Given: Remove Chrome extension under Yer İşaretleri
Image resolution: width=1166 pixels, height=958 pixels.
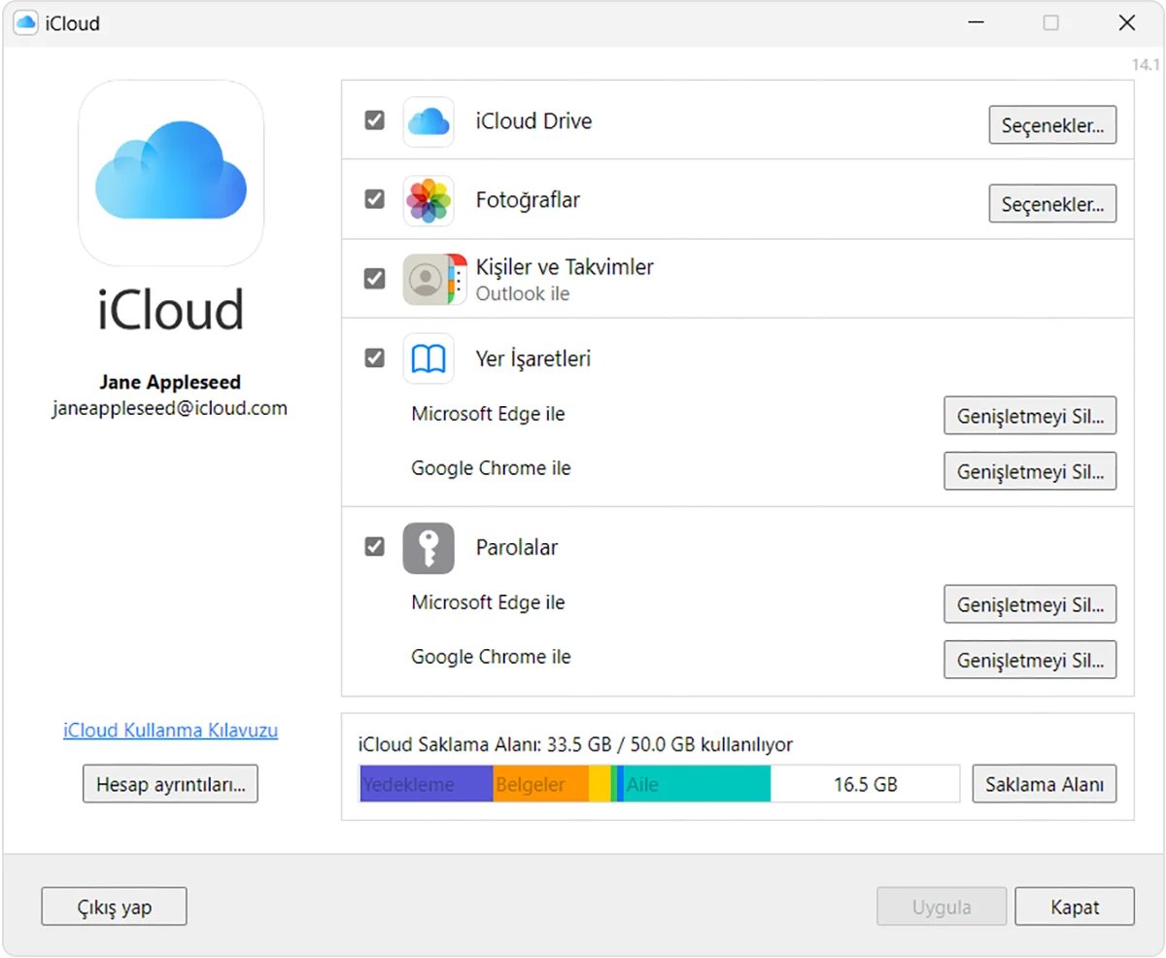Looking at the screenshot, I should coord(1030,471).
